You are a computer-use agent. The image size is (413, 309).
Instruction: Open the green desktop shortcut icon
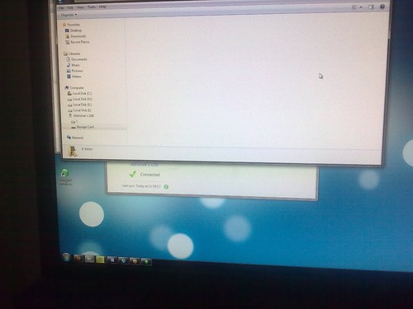pyautogui.click(x=64, y=173)
